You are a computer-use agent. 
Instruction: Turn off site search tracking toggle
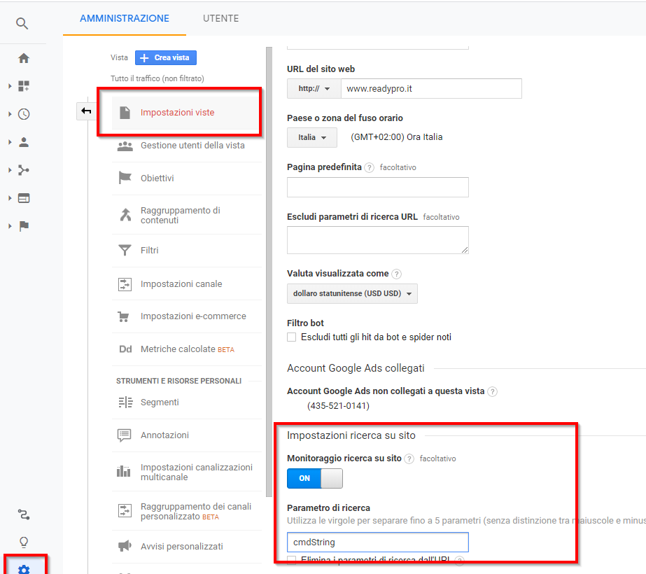[314, 478]
